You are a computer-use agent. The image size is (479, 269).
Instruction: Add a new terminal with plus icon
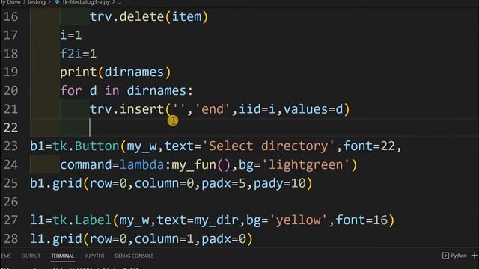tap(474, 255)
